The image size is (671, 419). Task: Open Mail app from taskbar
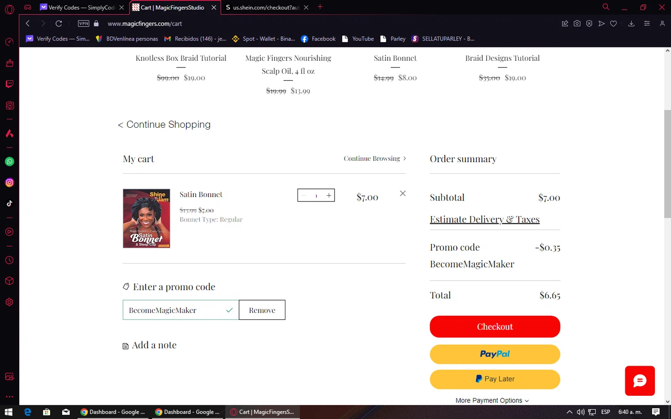[x=66, y=412]
